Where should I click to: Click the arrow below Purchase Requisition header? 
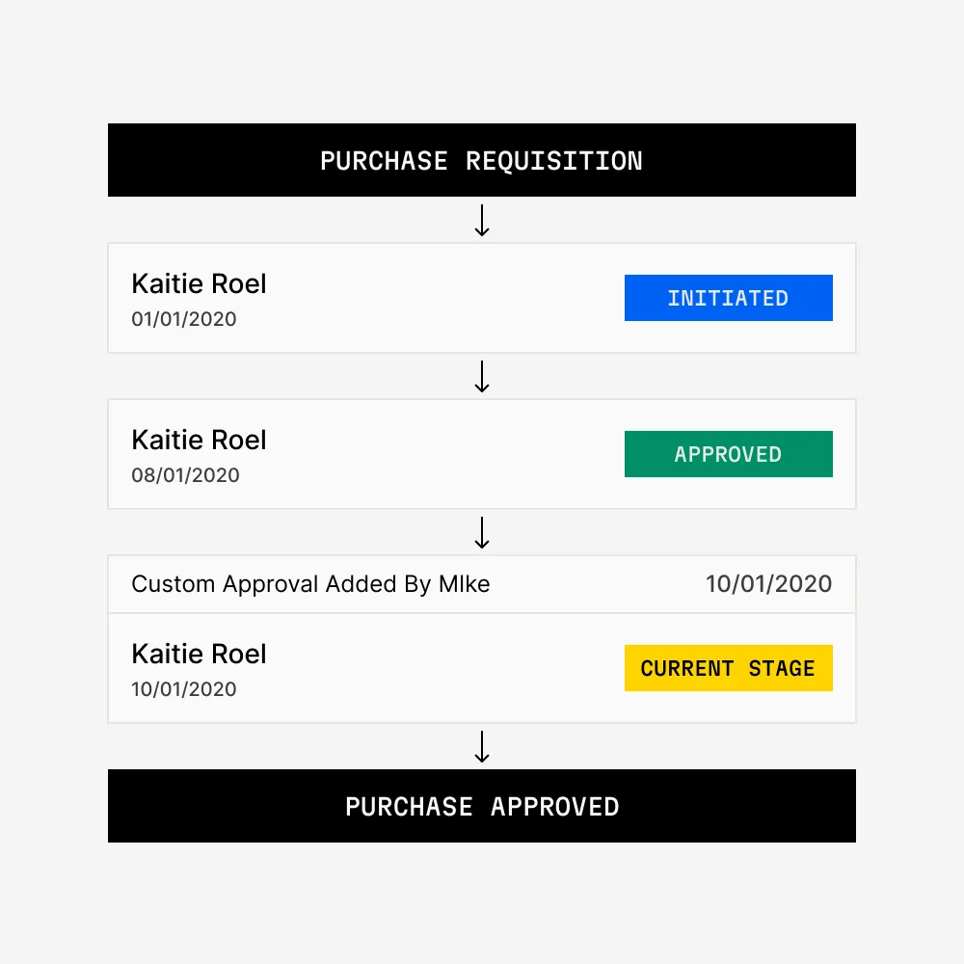coord(482,221)
